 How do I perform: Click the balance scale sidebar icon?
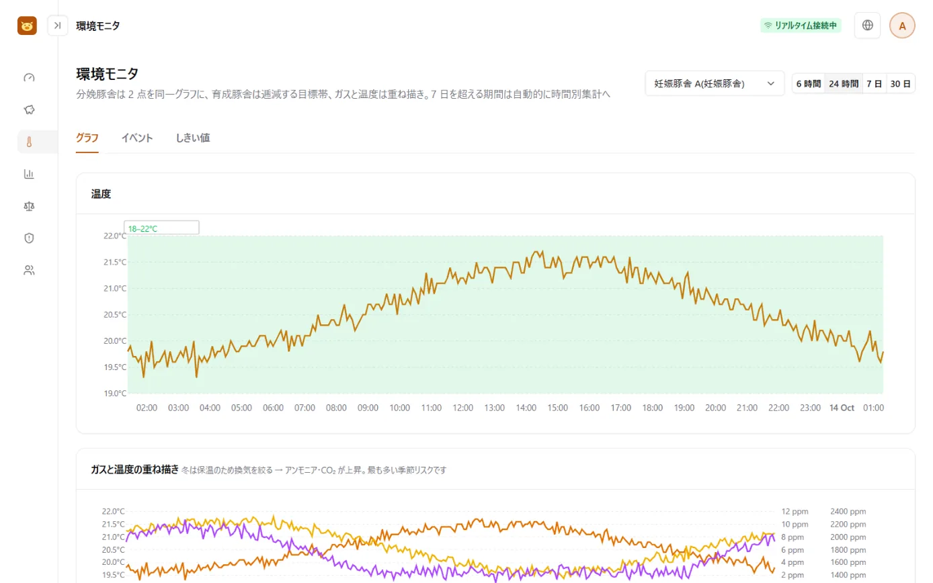pos(29,206)
